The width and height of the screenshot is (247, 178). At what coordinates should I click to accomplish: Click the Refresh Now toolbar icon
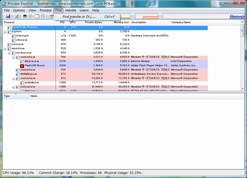(17, 16)
